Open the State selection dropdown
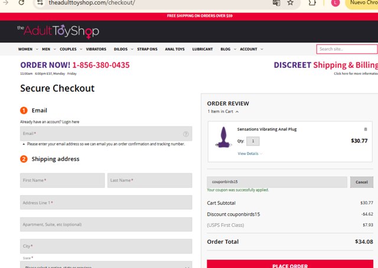 tap(106, 264)
